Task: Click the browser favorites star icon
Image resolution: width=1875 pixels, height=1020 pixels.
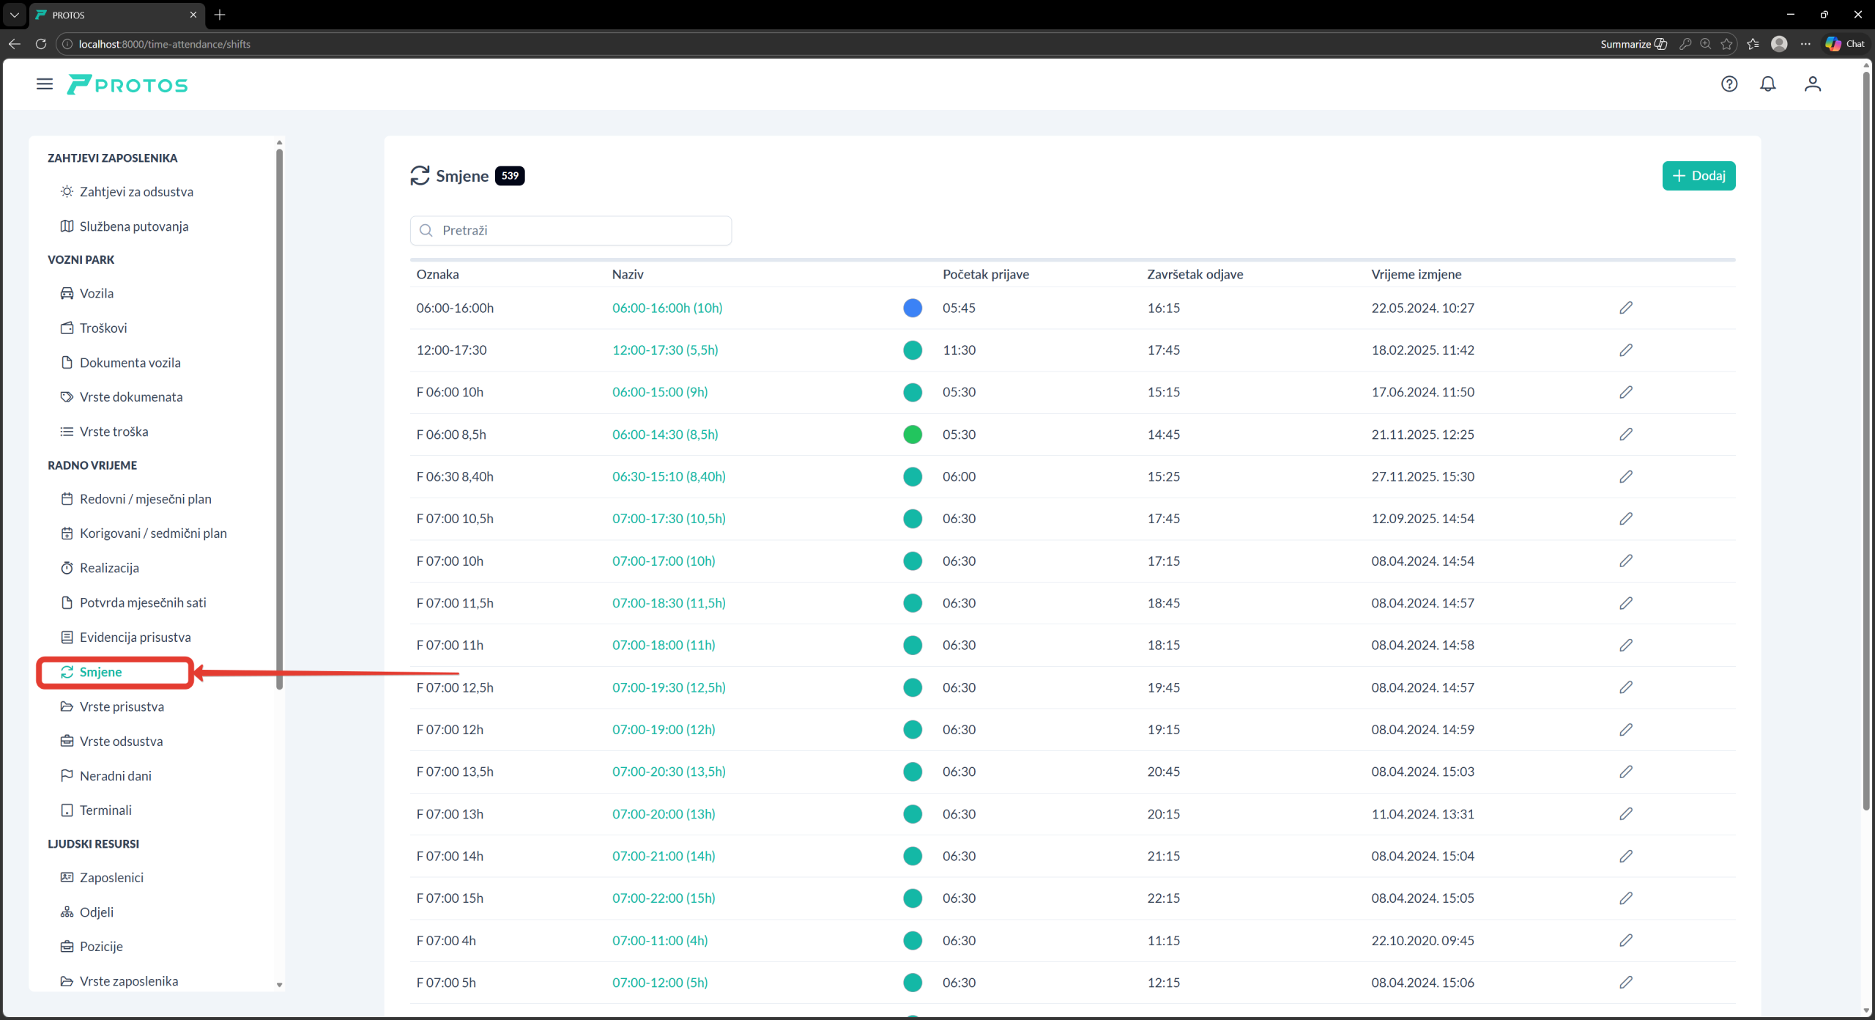Action: [1726, 44]
